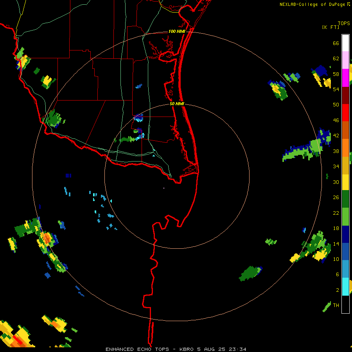The height and width of the screenshot is (352, 352).
Task: Click the gold legend swatch
Action: 345,165
